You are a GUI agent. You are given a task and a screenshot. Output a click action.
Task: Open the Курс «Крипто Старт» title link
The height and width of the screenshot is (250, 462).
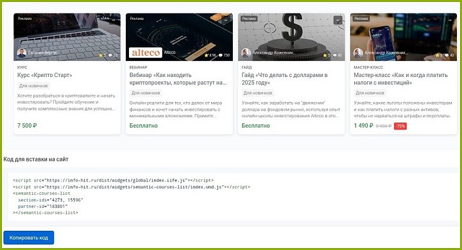pos(44,75)
